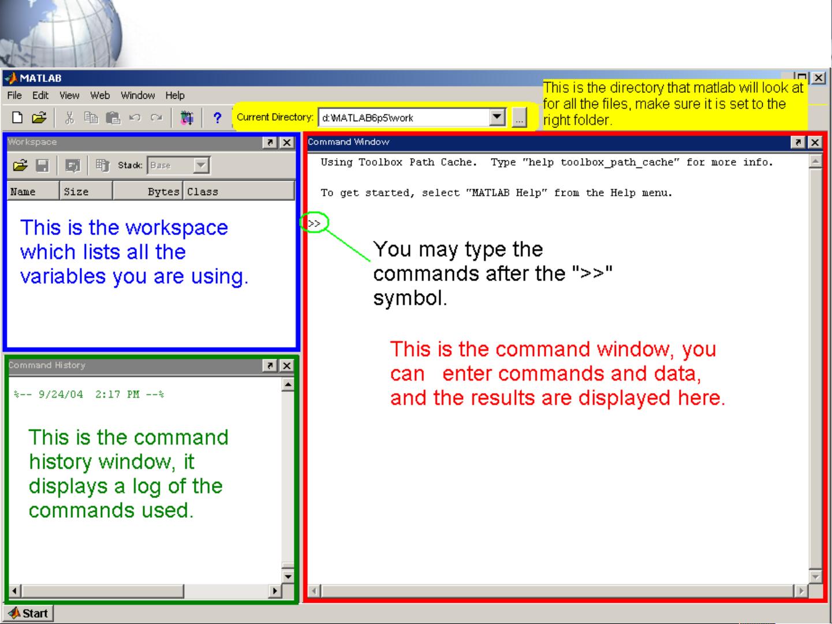Save workspace with the disk icon

coord(42,166)
